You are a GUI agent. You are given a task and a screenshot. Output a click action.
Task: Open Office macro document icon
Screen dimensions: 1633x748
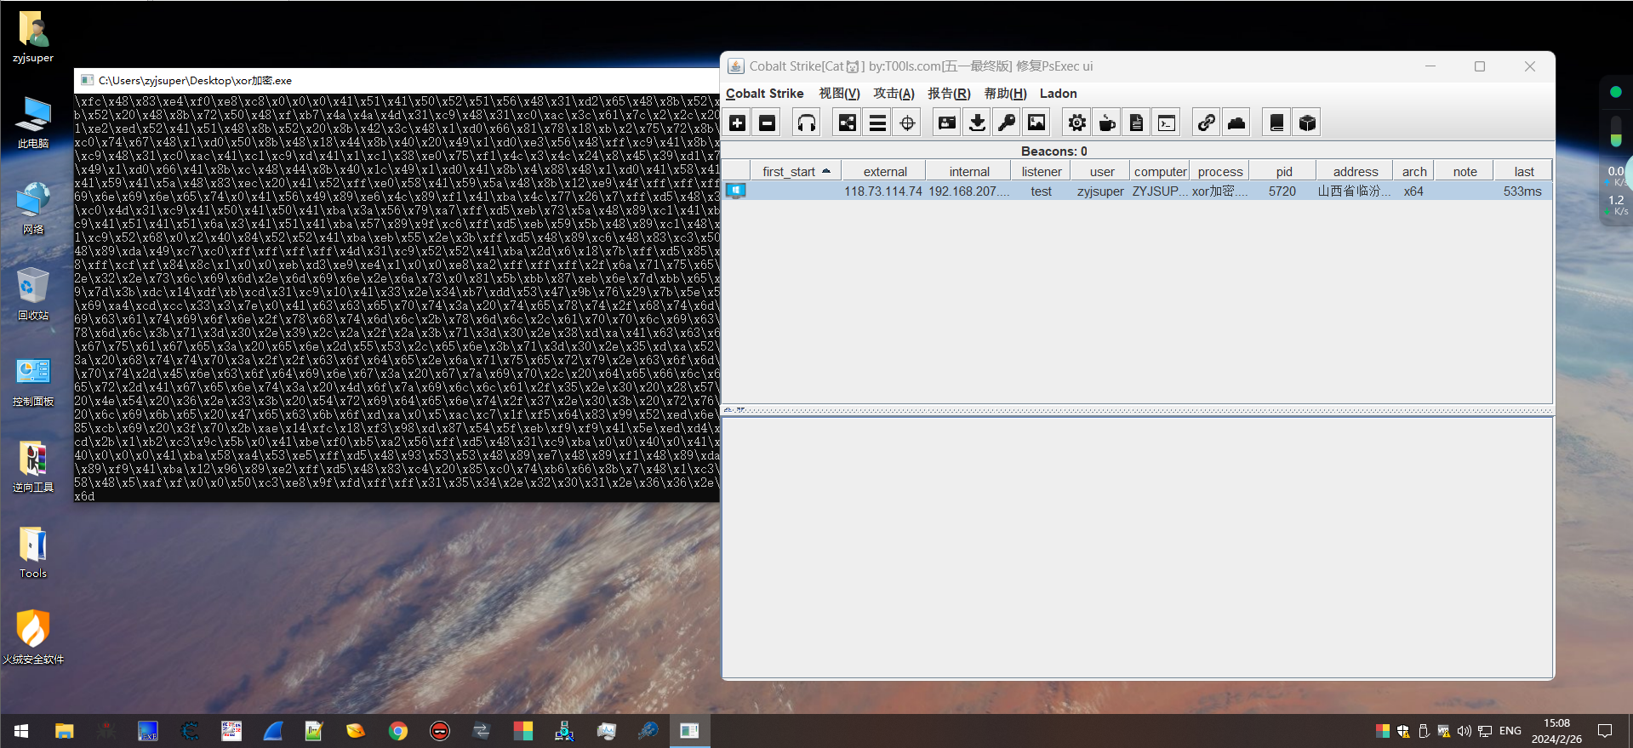[x=1137, y=123]
